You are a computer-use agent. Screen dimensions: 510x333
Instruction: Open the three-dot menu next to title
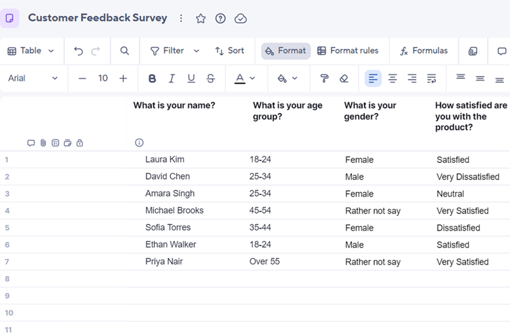point(181,18)
